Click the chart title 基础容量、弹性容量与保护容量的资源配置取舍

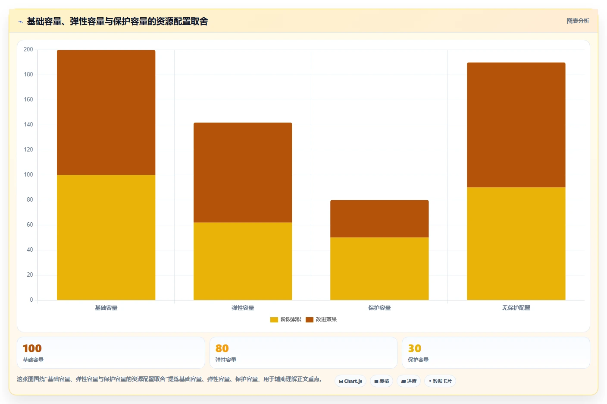click(117, 21)
